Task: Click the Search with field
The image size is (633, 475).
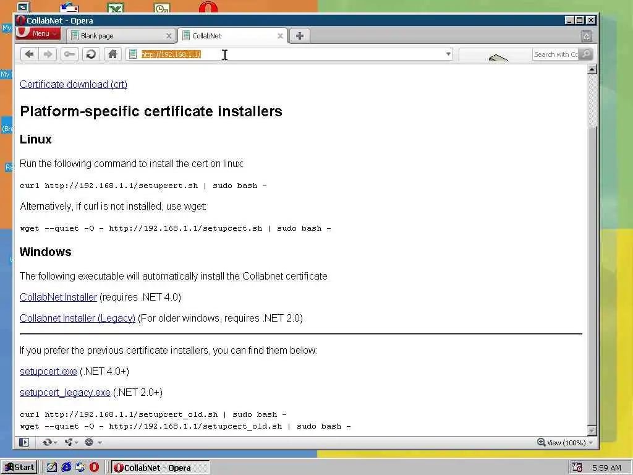Action: pos(556,54)
